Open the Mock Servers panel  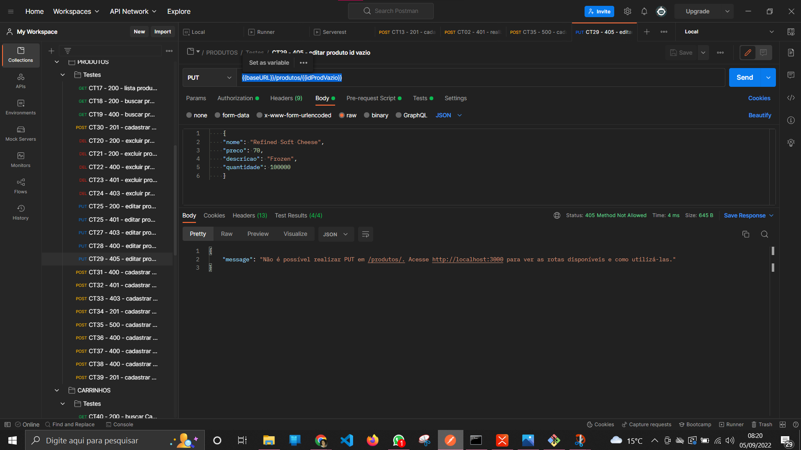[20, 134]
